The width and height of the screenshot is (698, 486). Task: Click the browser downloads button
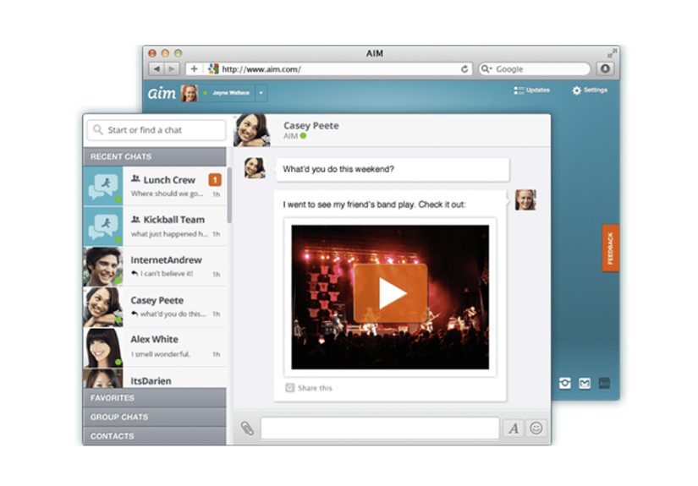(x=605, y=68)
